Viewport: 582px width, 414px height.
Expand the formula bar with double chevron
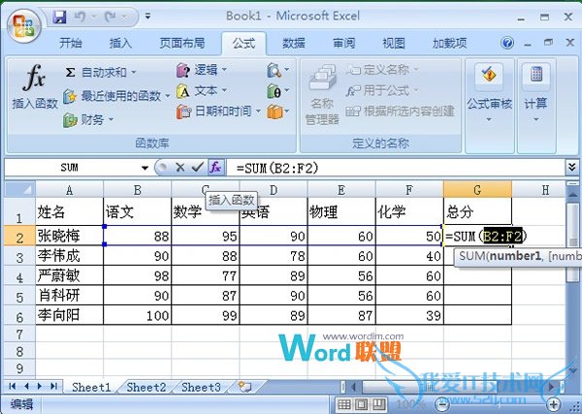[571, 168]
